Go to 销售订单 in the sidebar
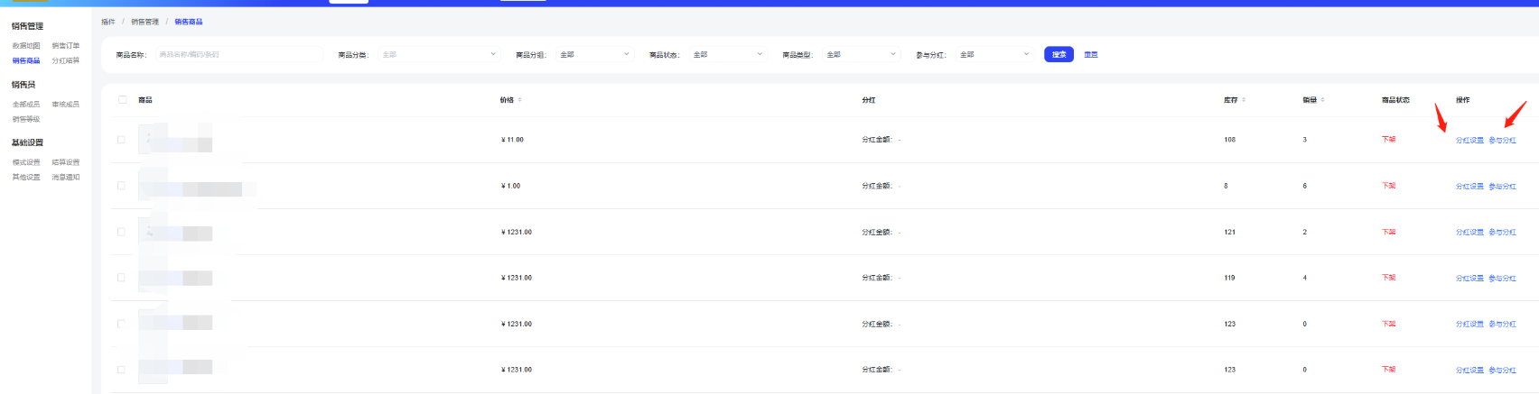1539x394 pixels. (x=66, y=46)
